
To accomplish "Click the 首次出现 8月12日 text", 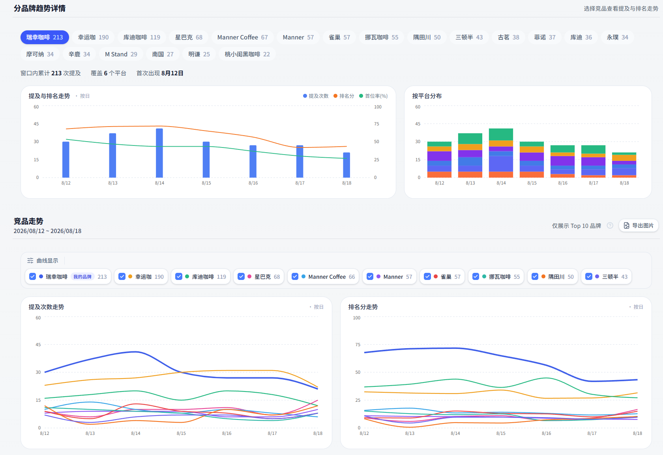I will 160,73.
